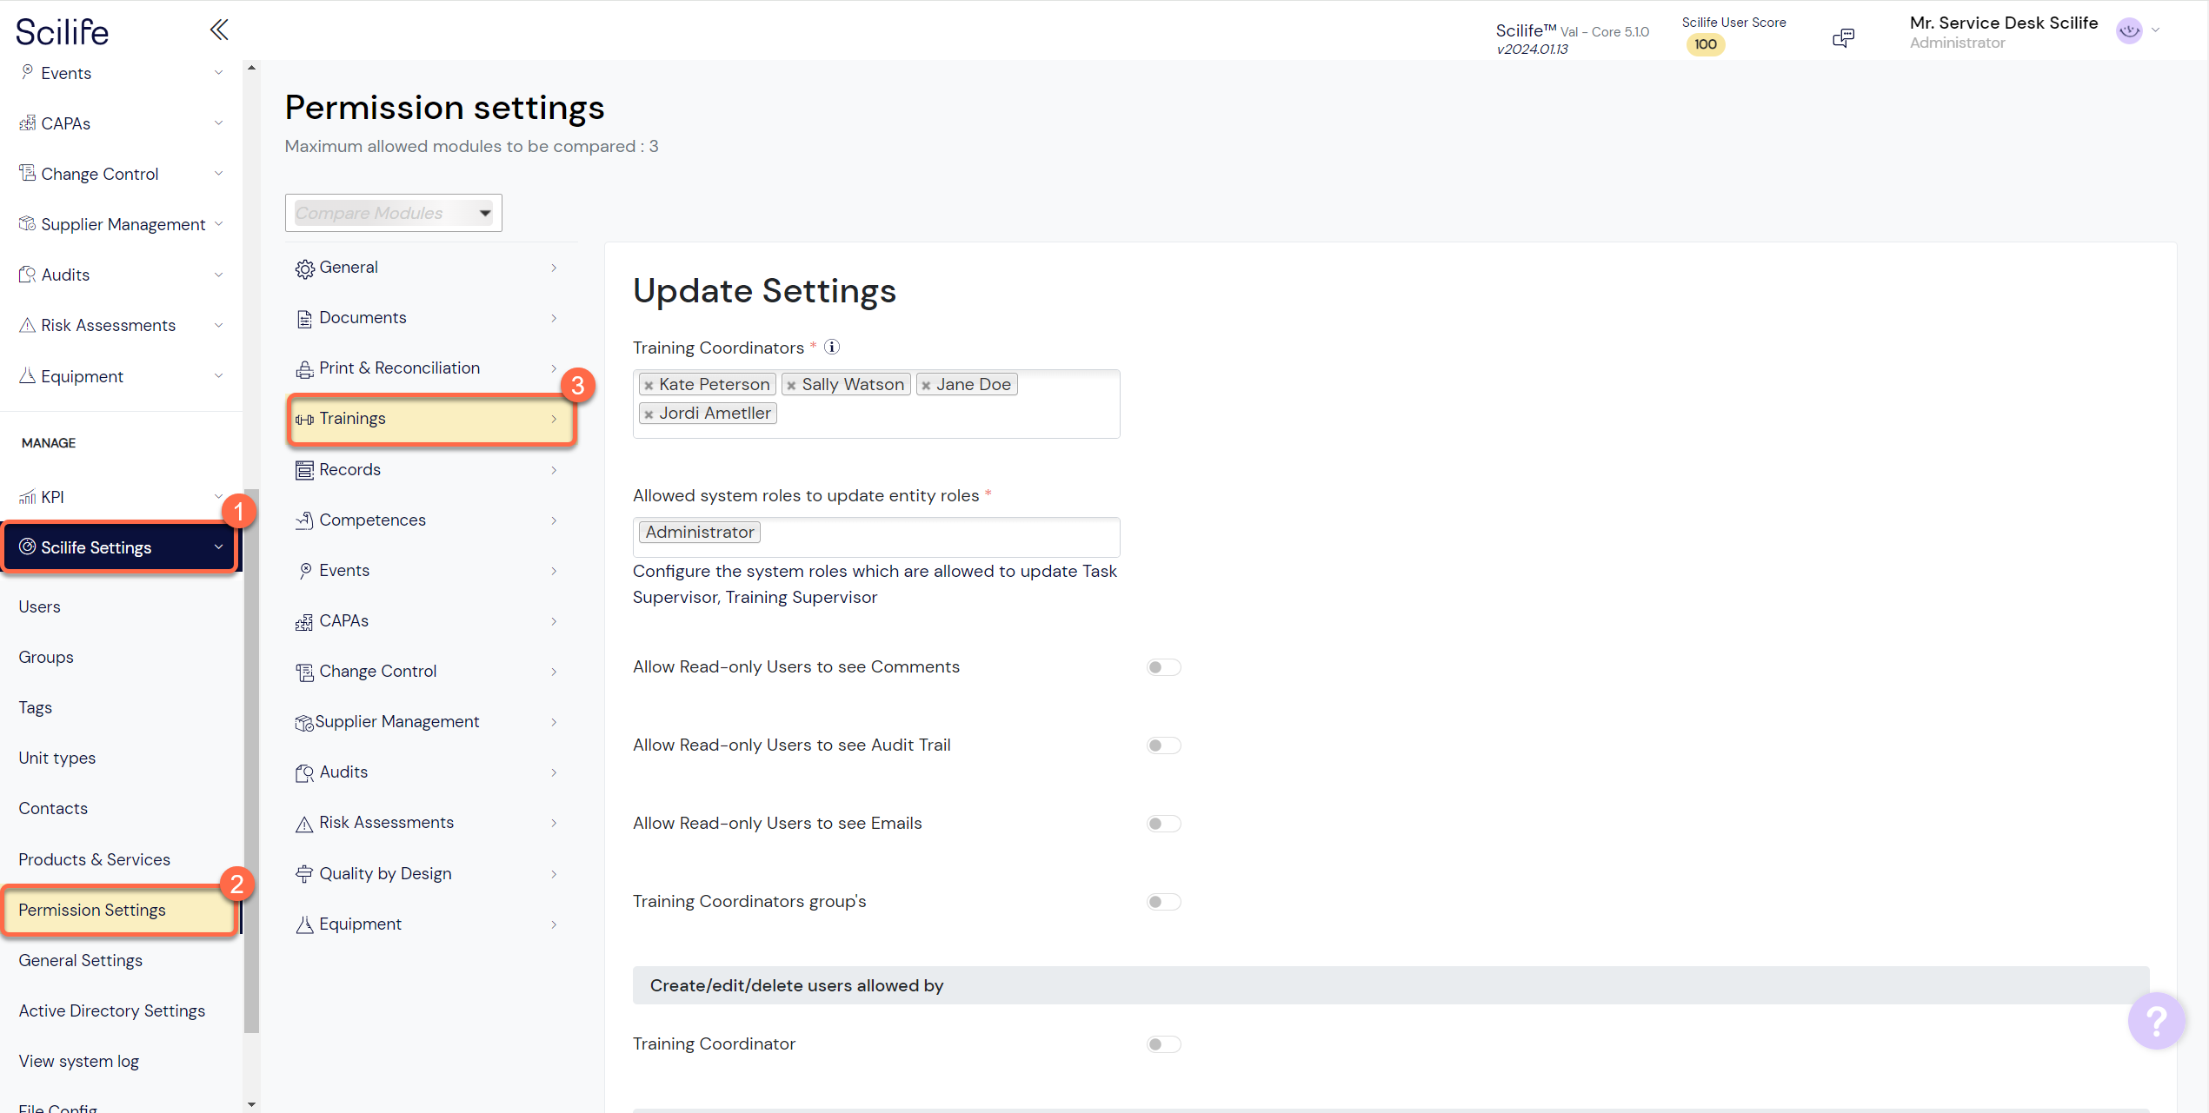
Task: Click the Records module icon
Action: tap(303, 469)
